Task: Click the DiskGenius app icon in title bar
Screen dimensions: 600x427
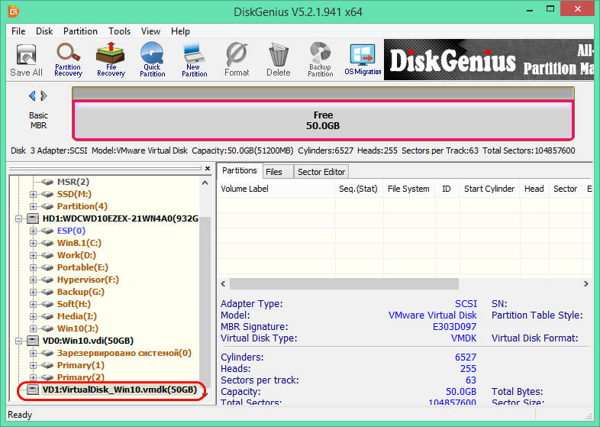Action: click(14, 11)
